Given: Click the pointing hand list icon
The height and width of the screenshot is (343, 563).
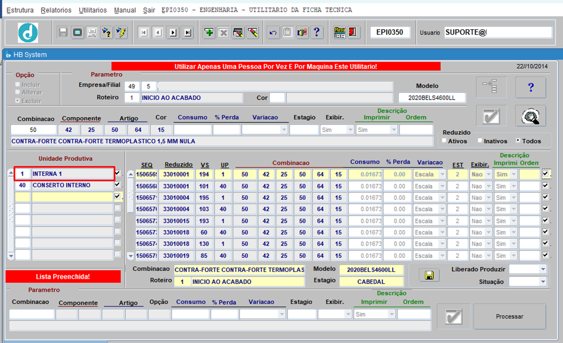Looking at the screenshot, I should (x=302, y=32).
